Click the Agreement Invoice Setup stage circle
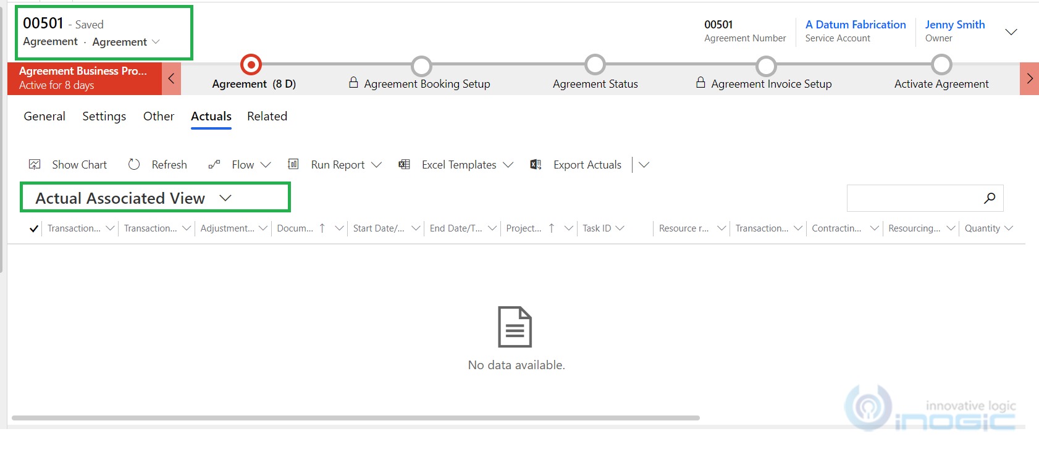This screenshot has height=455, width=1039. (x=766, y=65)
